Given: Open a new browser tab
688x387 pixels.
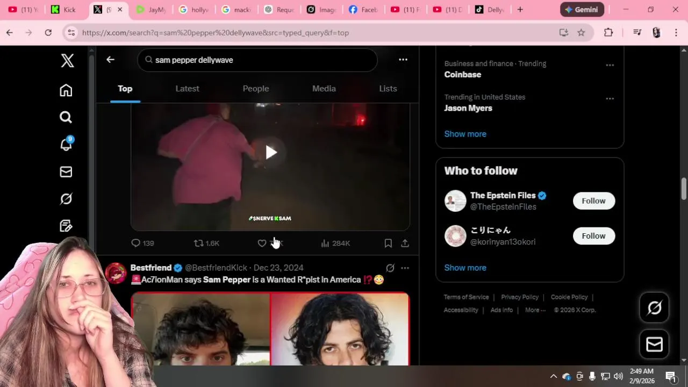Looking at the screenshot, I should [520, 10].
